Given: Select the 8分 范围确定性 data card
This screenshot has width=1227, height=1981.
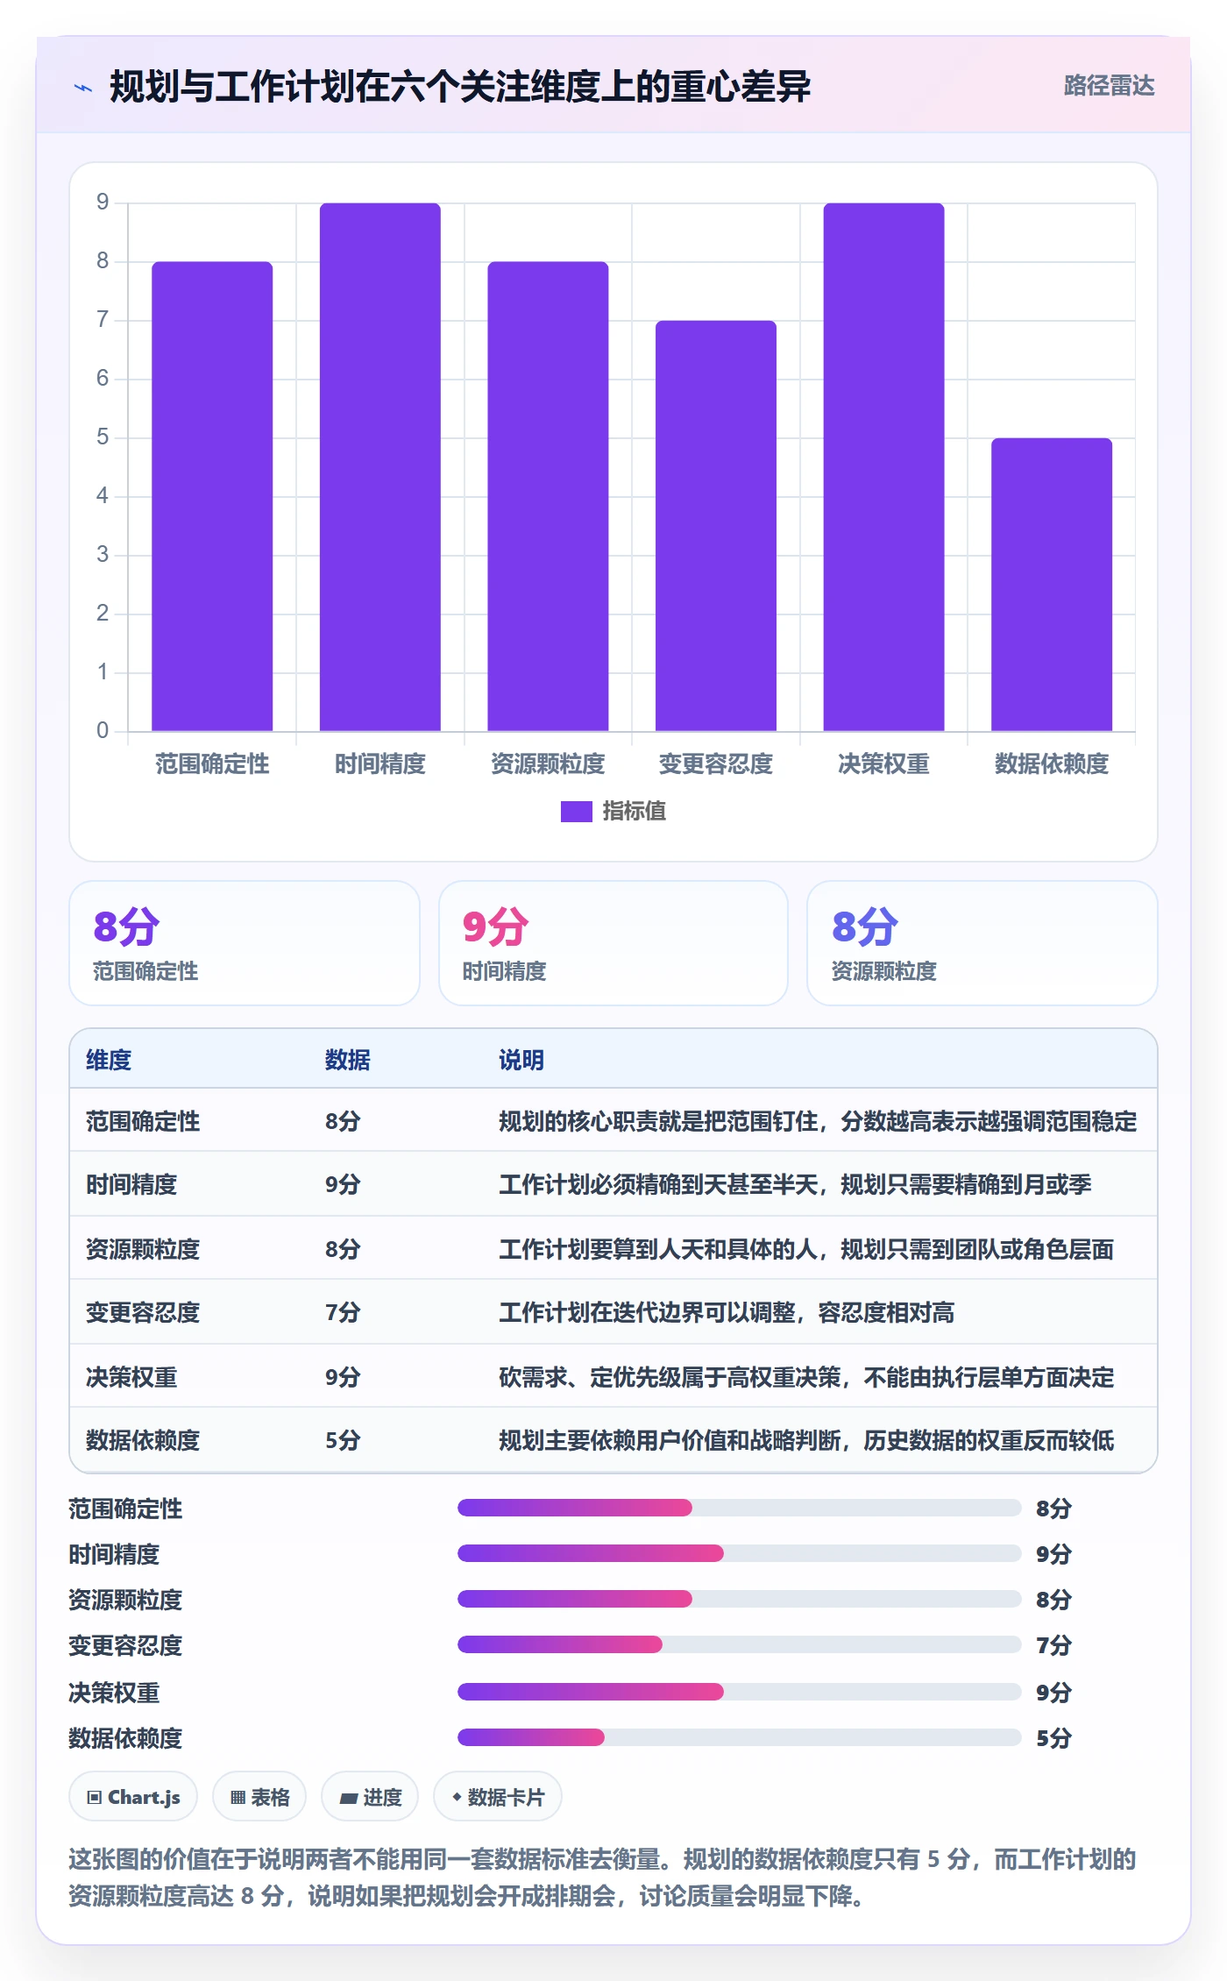Looking at the screenshot, I should [245, 943].
